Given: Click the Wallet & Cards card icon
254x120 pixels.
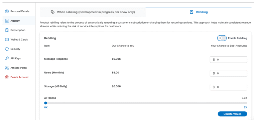Looking at the screenshot, I should click(x=7, y=40).
